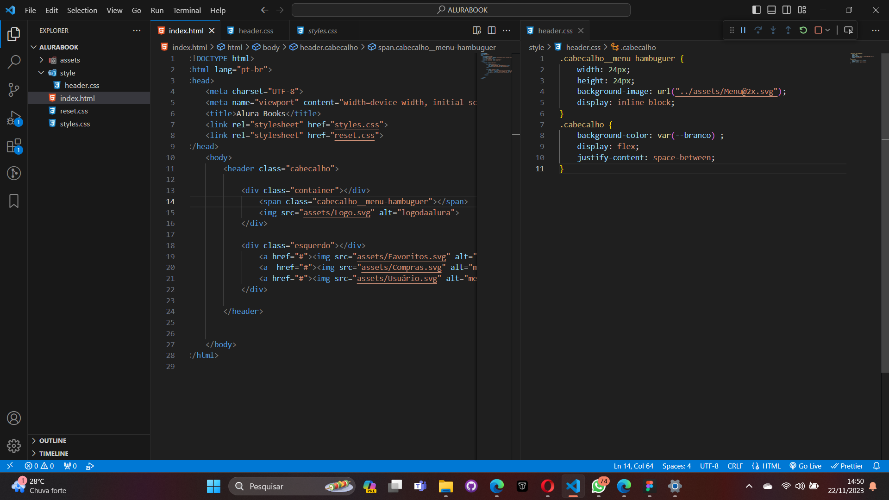Open the File menu
The width and height of the screenshot is (889, 500).
coord(31,10)
